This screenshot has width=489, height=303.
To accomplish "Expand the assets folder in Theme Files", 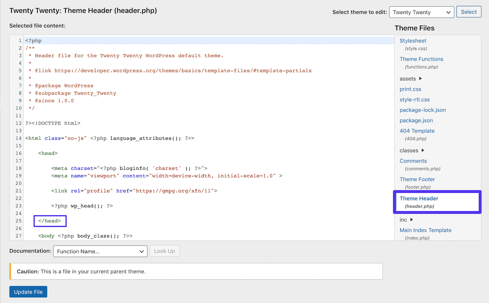I will tap(407, 78).
